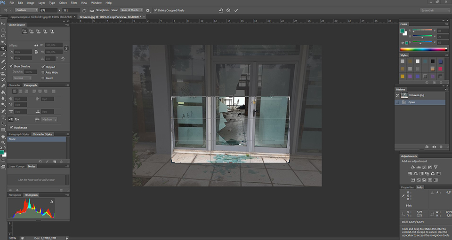Screen dimensions: 452x240
Task: Open the Filter menu
Action: point(74,3)
